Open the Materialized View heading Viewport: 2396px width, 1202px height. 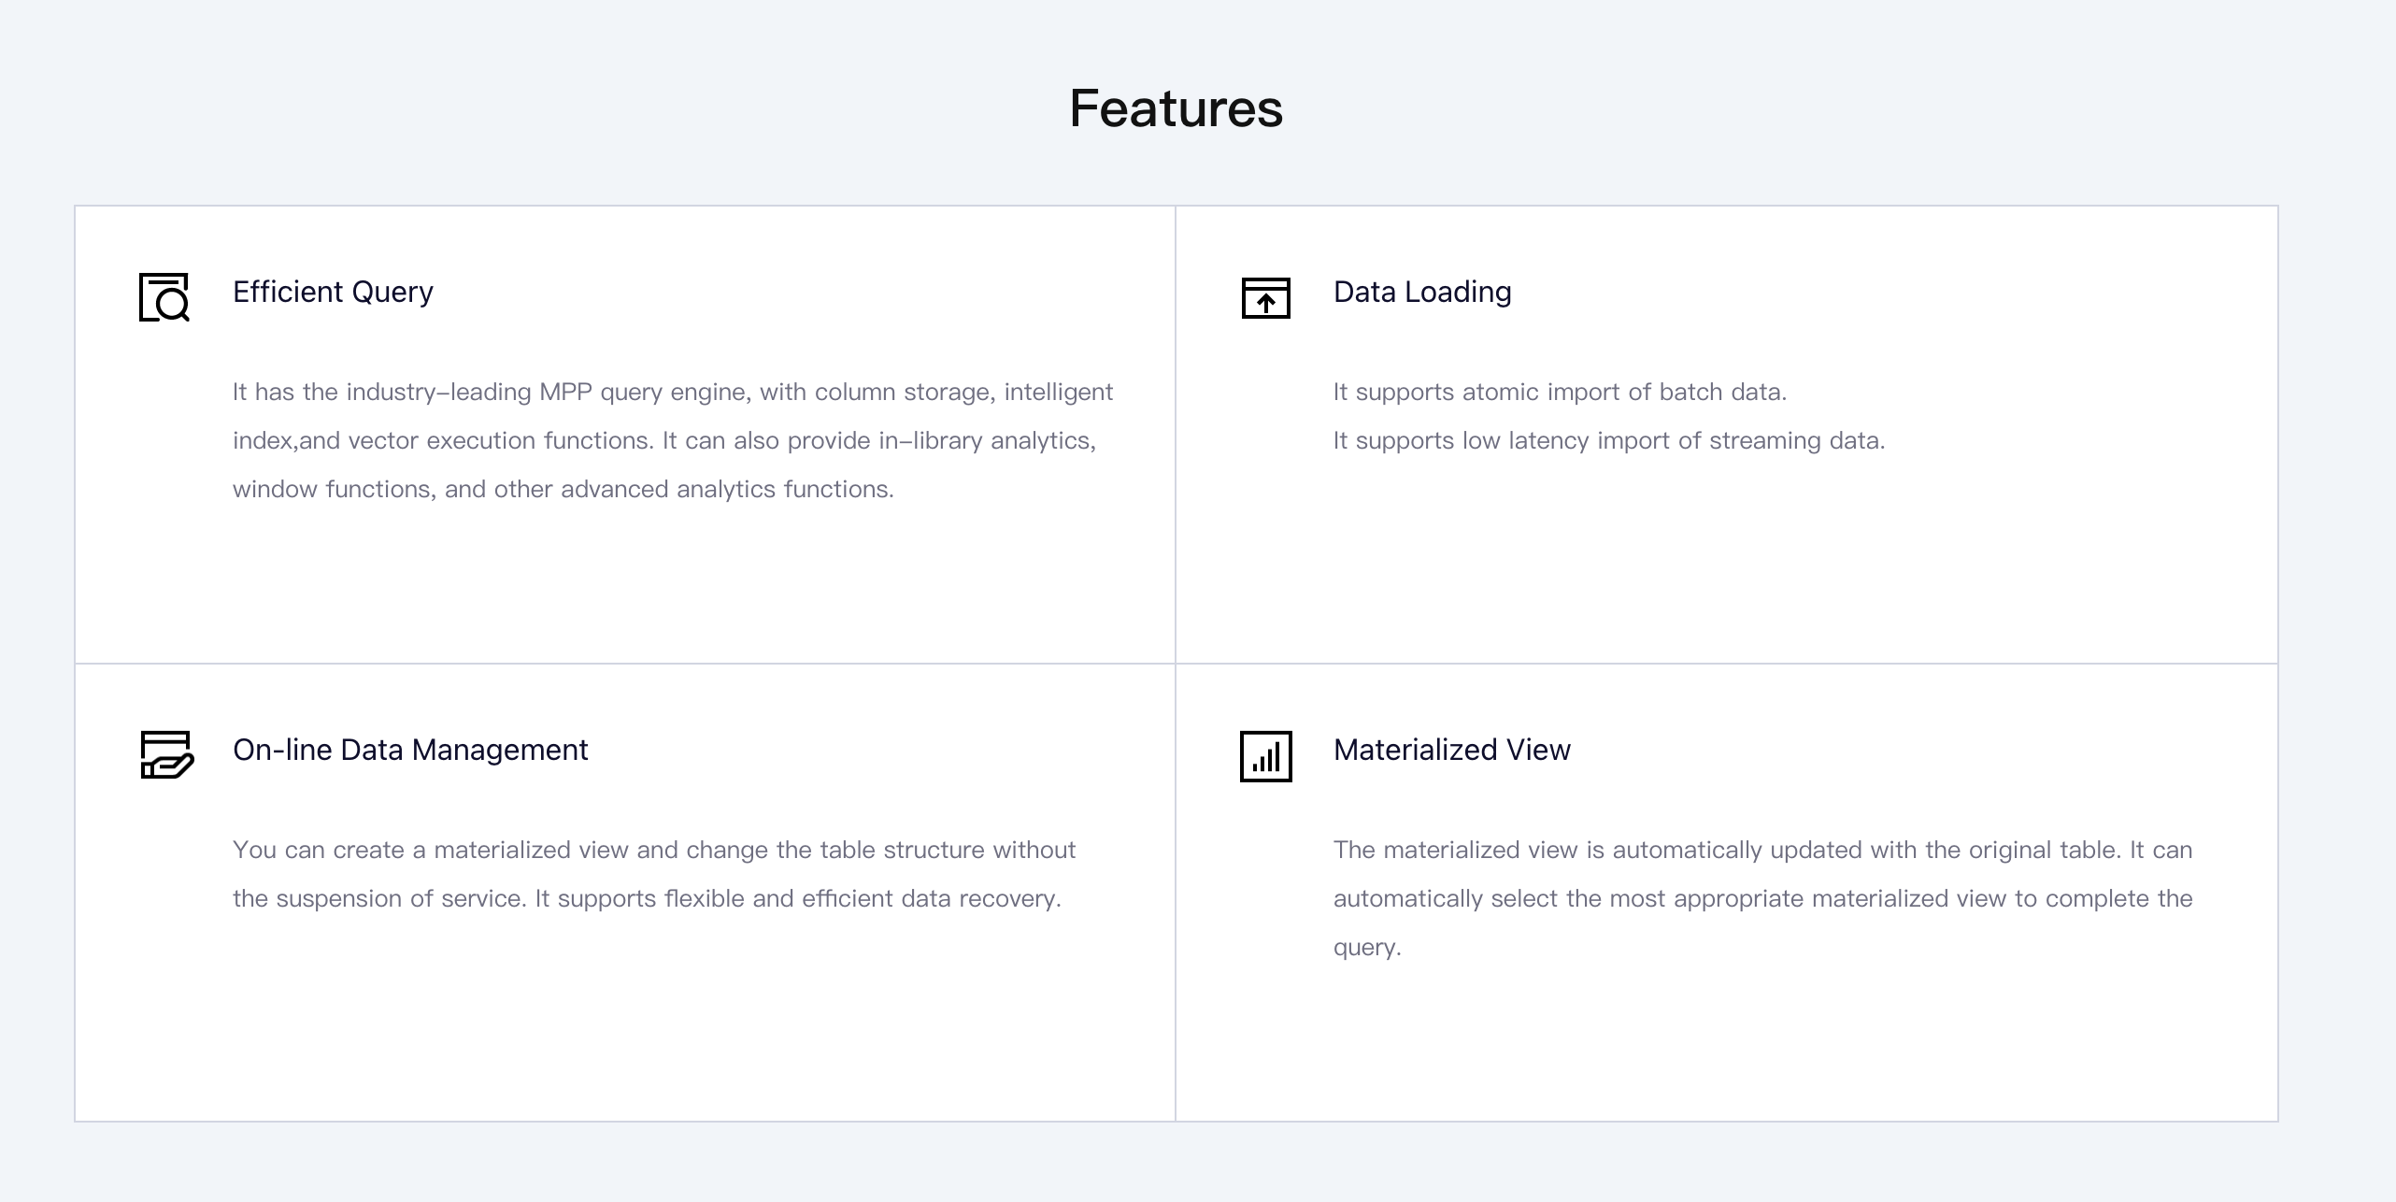pyautogui.click(x=1451, y=750)
